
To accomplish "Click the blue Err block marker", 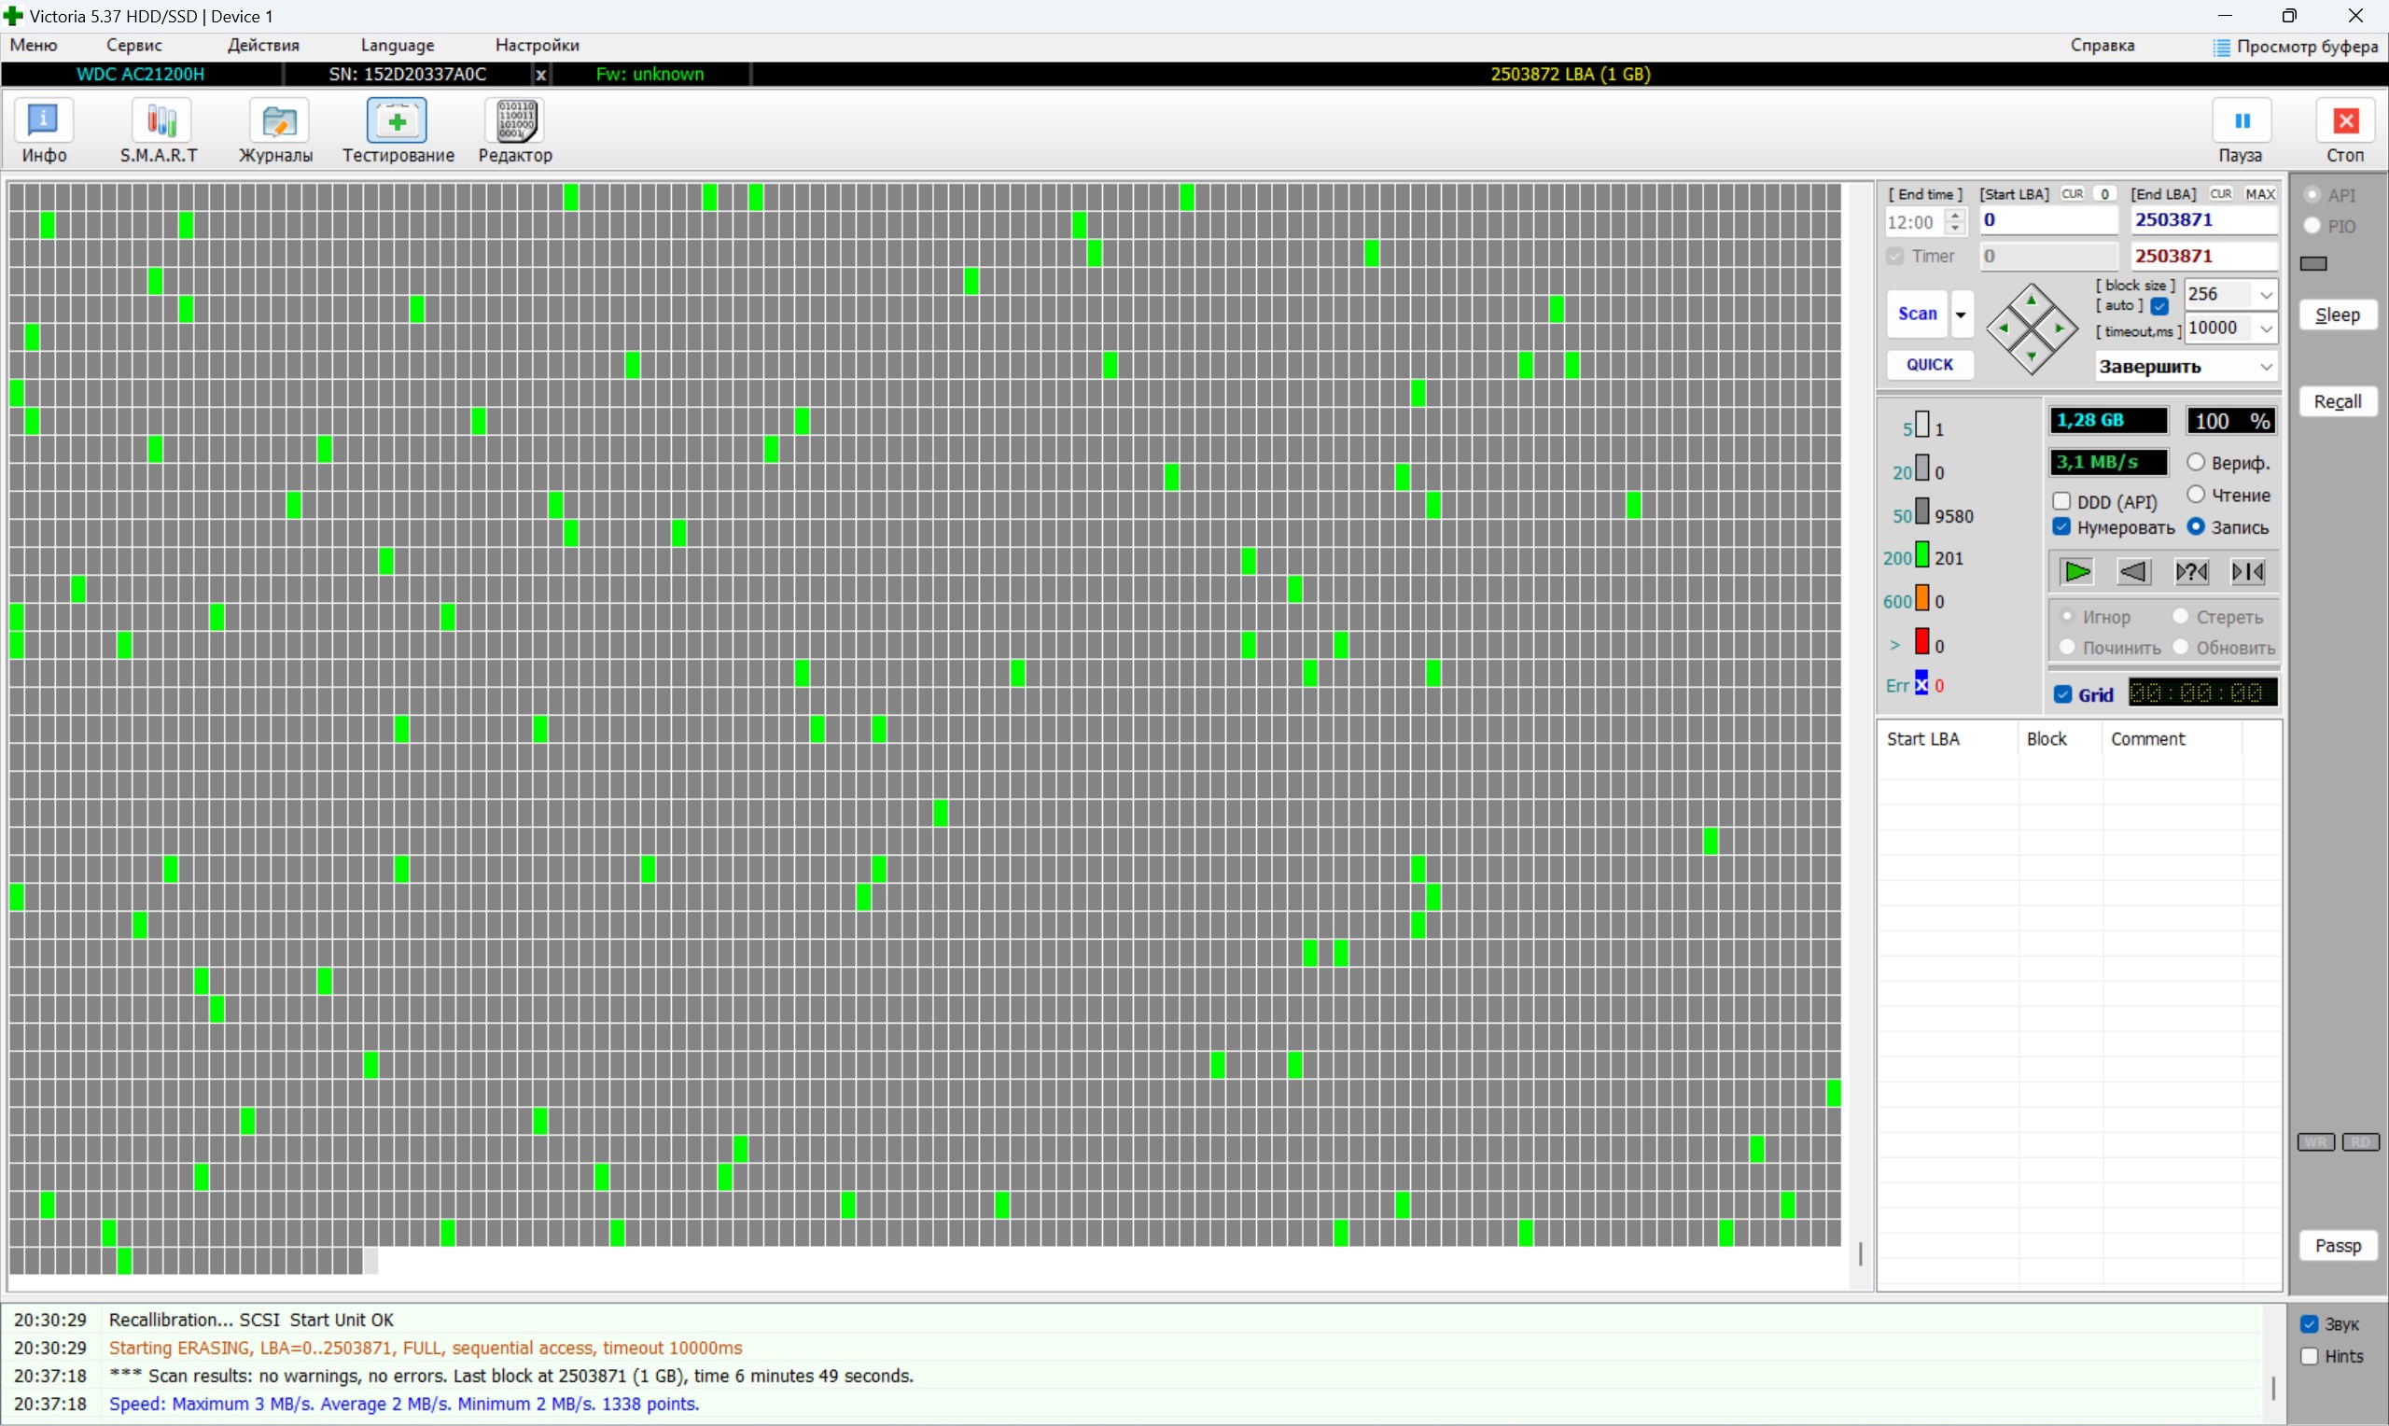I will [x=1921, y=683].
